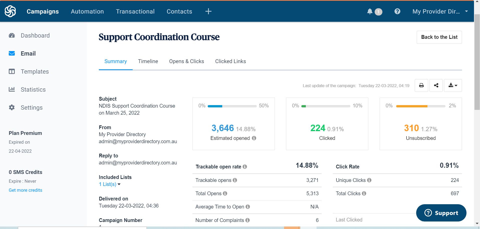Show info for Estimated opened

coord(254,138)
